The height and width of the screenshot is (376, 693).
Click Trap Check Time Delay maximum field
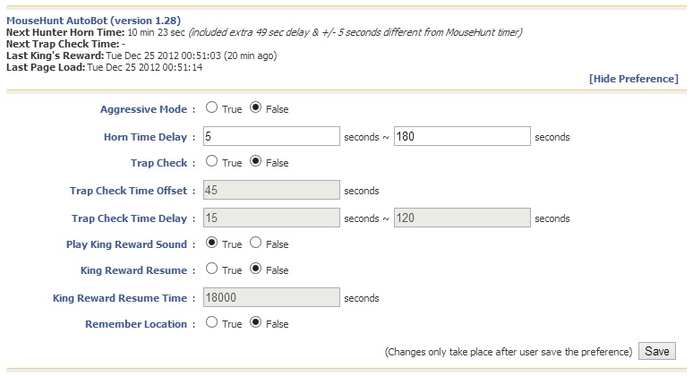point(462,218)
